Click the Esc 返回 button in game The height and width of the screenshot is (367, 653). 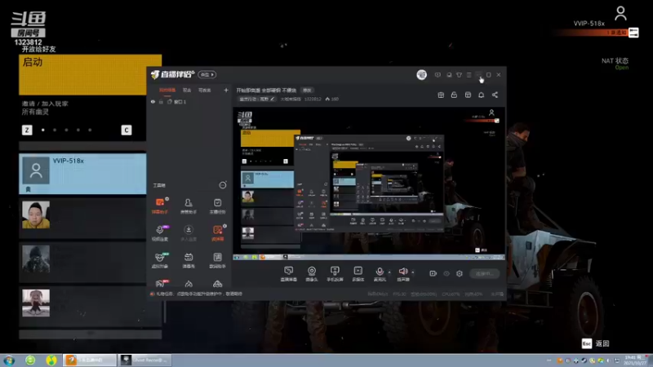[596, 343]
